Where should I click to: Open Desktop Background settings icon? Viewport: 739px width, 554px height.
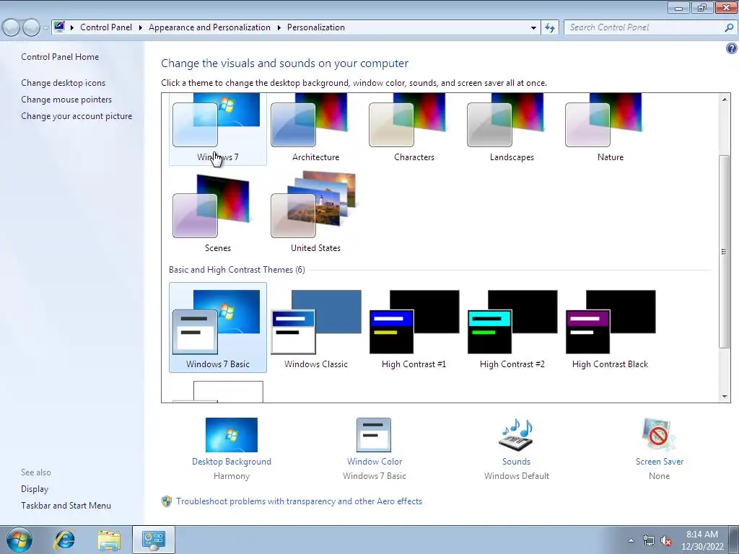coord(232,435)
